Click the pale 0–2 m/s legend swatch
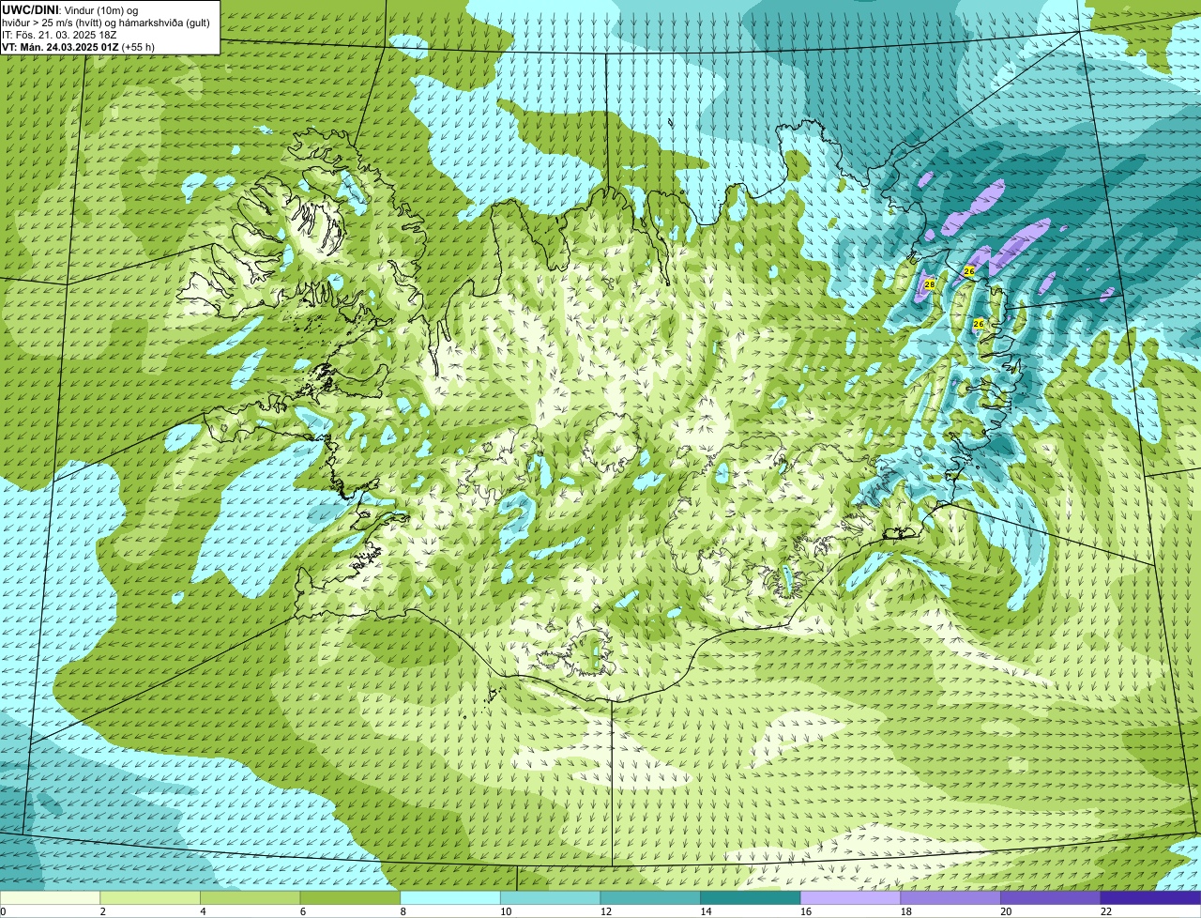The width and height of the screenshot is (1201, 918). [x=50, y=898]
